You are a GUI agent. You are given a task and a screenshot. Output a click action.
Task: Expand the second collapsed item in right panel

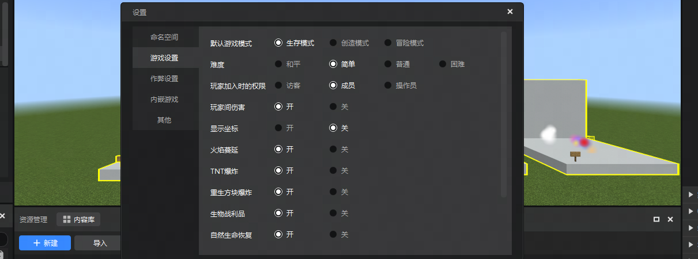click(x=691, y=211)
